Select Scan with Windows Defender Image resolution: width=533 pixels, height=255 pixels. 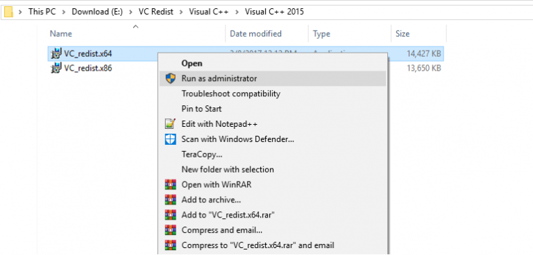[273, 139]
